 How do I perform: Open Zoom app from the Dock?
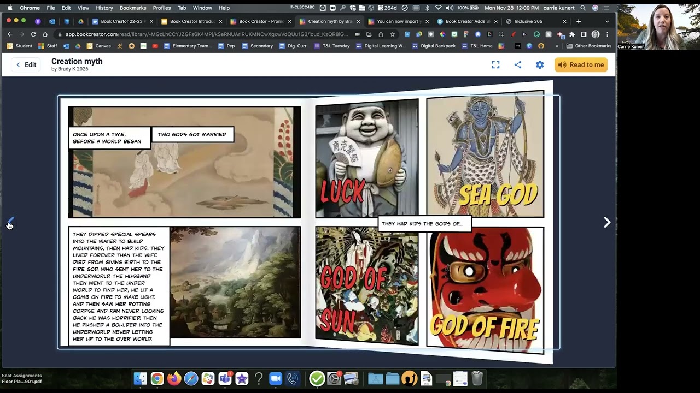(276, 378)
